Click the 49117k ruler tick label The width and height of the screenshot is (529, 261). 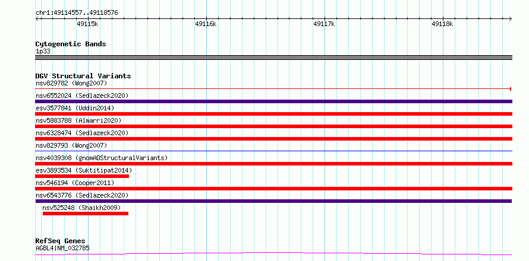tap(324, 24)
